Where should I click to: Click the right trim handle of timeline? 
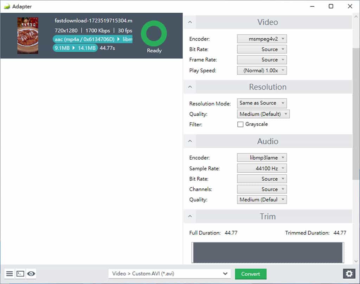(x=343, y=252)
